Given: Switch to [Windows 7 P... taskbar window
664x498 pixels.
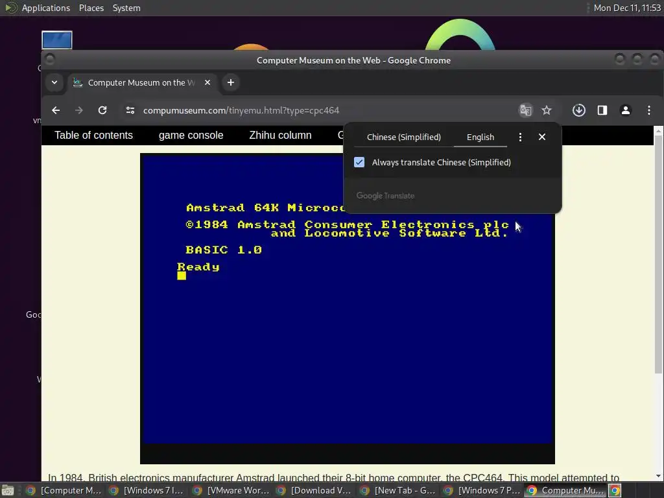Looking at the screenshot, I should [x=482, y=490].
